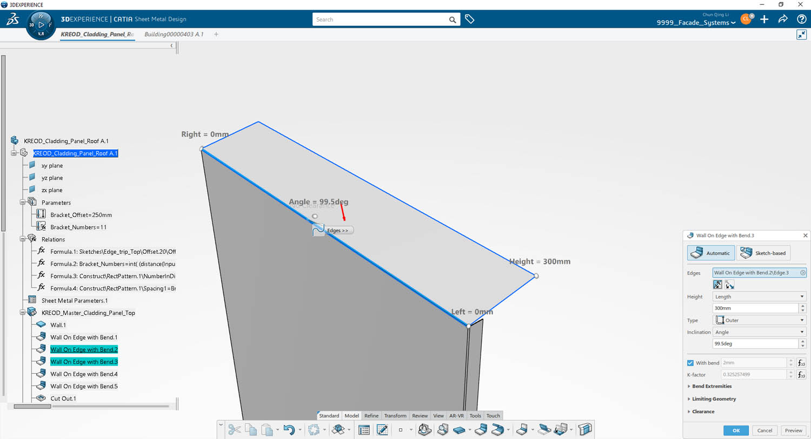Switch to Sketch-based wall mode
811x439 pixels.
(x=763, y=253)
